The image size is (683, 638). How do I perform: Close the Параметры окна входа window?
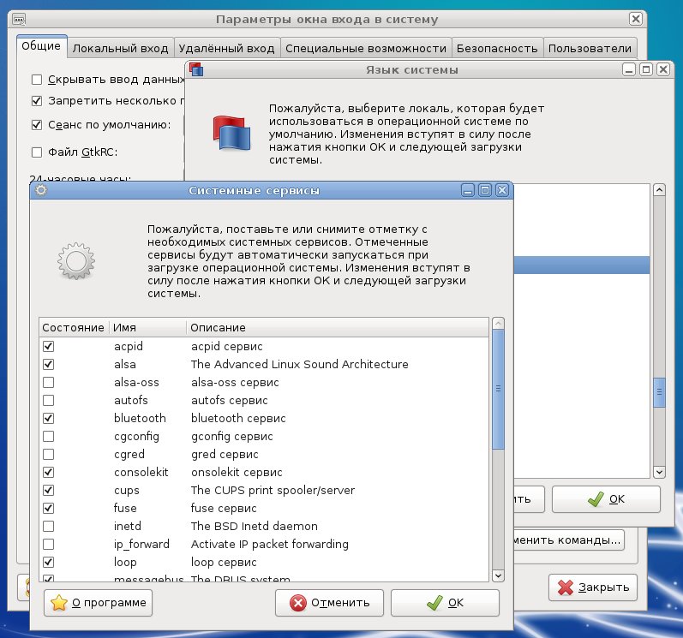click(636, 19)
